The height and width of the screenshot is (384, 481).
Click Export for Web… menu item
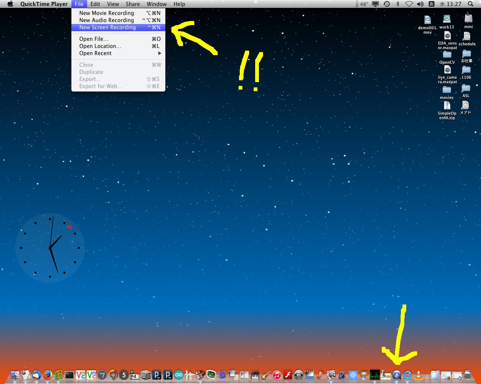pos(118,86)
